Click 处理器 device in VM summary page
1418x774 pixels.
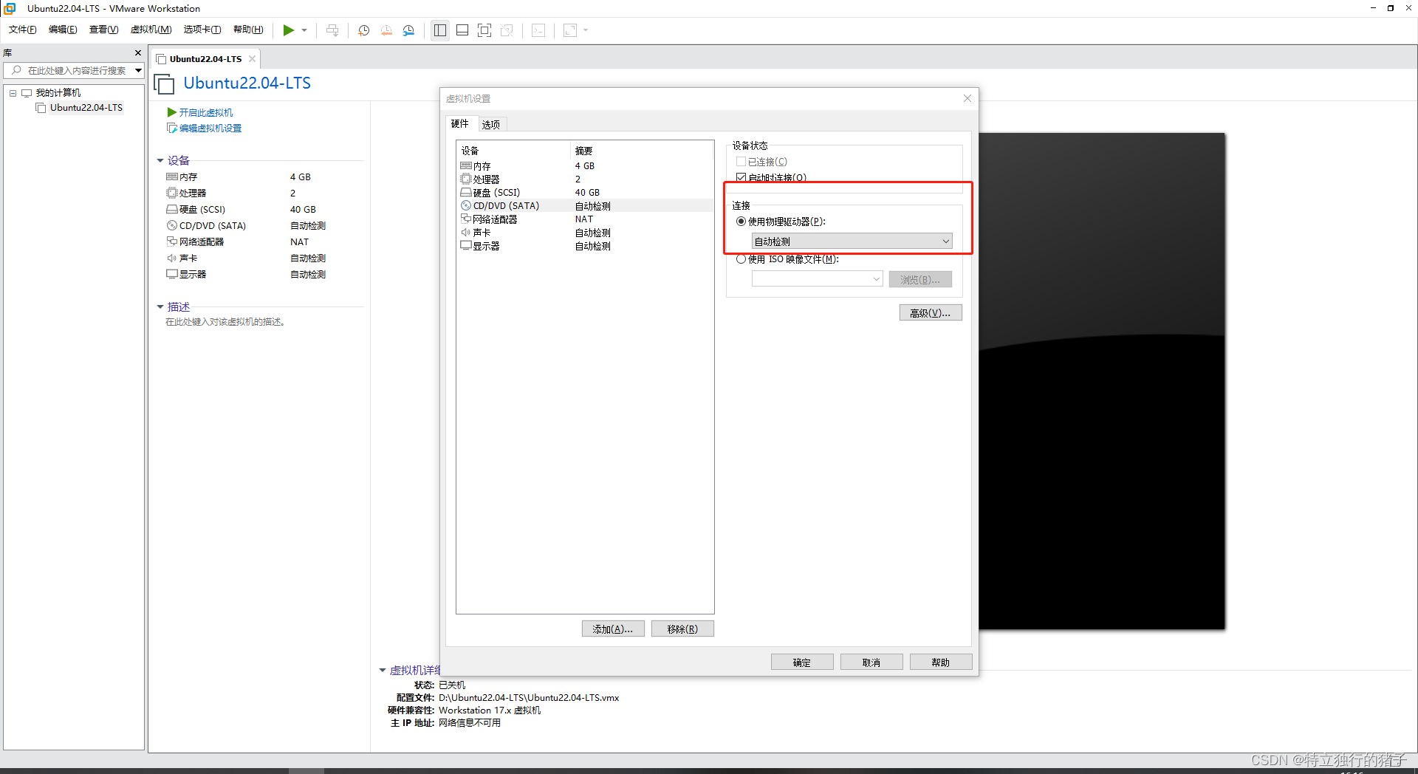click(193, 193)
